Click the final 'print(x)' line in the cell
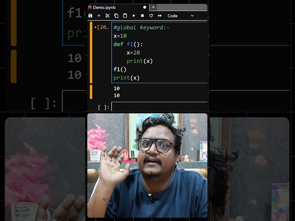 (126, 78)
